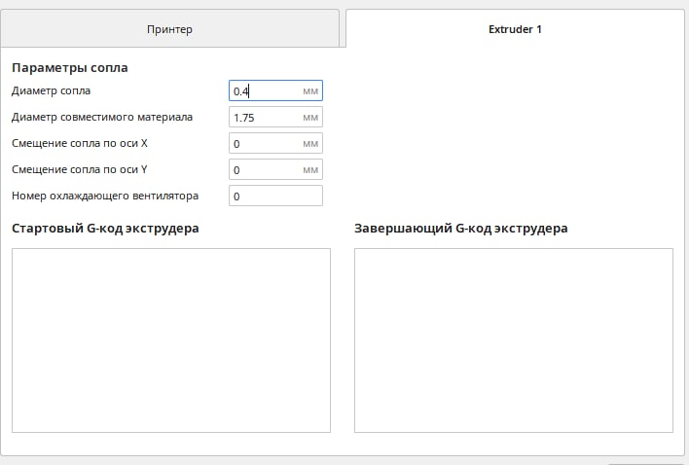The height and width of the screenshot is (465, 689).
Task: Click the Диаметр совместимого материала label
Action: pos(102,118)
